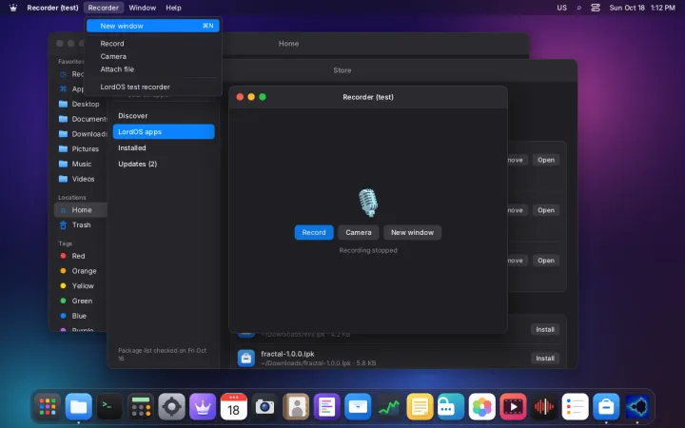Click the Camera button in the Recorder window
The height and width of the screenshot is (428, 685).
click(x=359, y=232)
